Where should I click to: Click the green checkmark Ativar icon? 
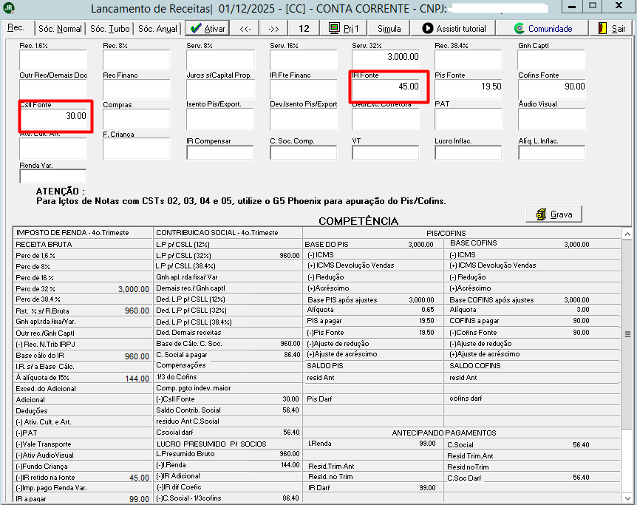(196, 28)
